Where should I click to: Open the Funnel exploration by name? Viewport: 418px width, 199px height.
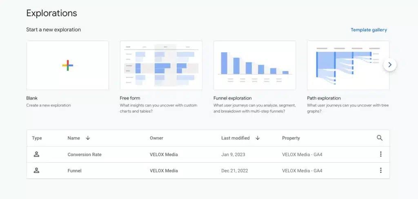74,171
